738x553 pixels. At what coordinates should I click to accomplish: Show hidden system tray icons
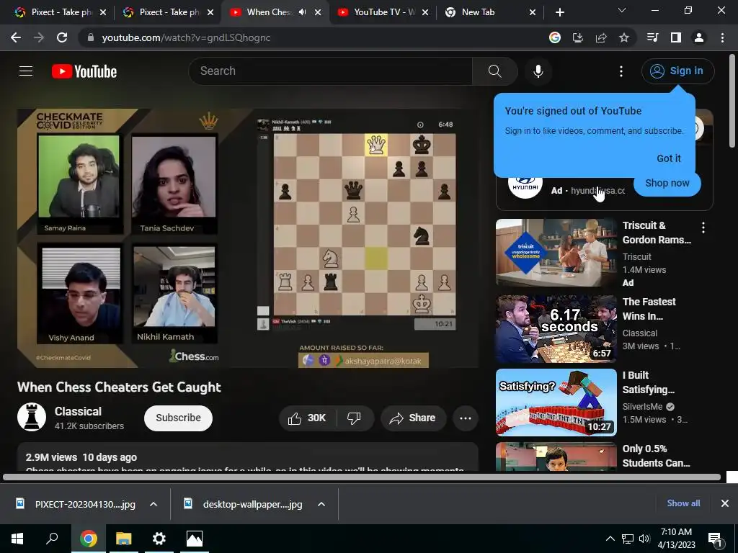[x=610, y=539]
